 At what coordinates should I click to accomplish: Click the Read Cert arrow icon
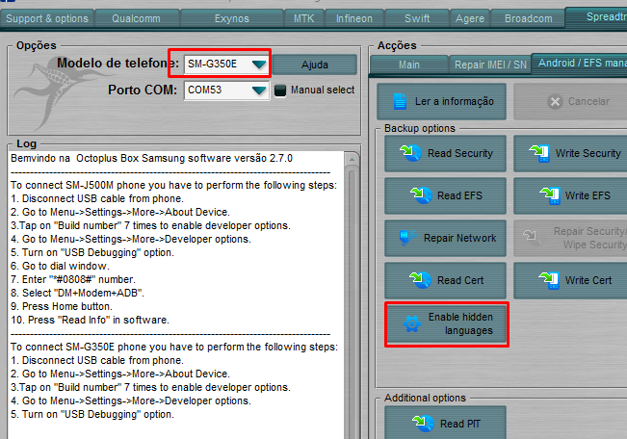click(420, 280)
